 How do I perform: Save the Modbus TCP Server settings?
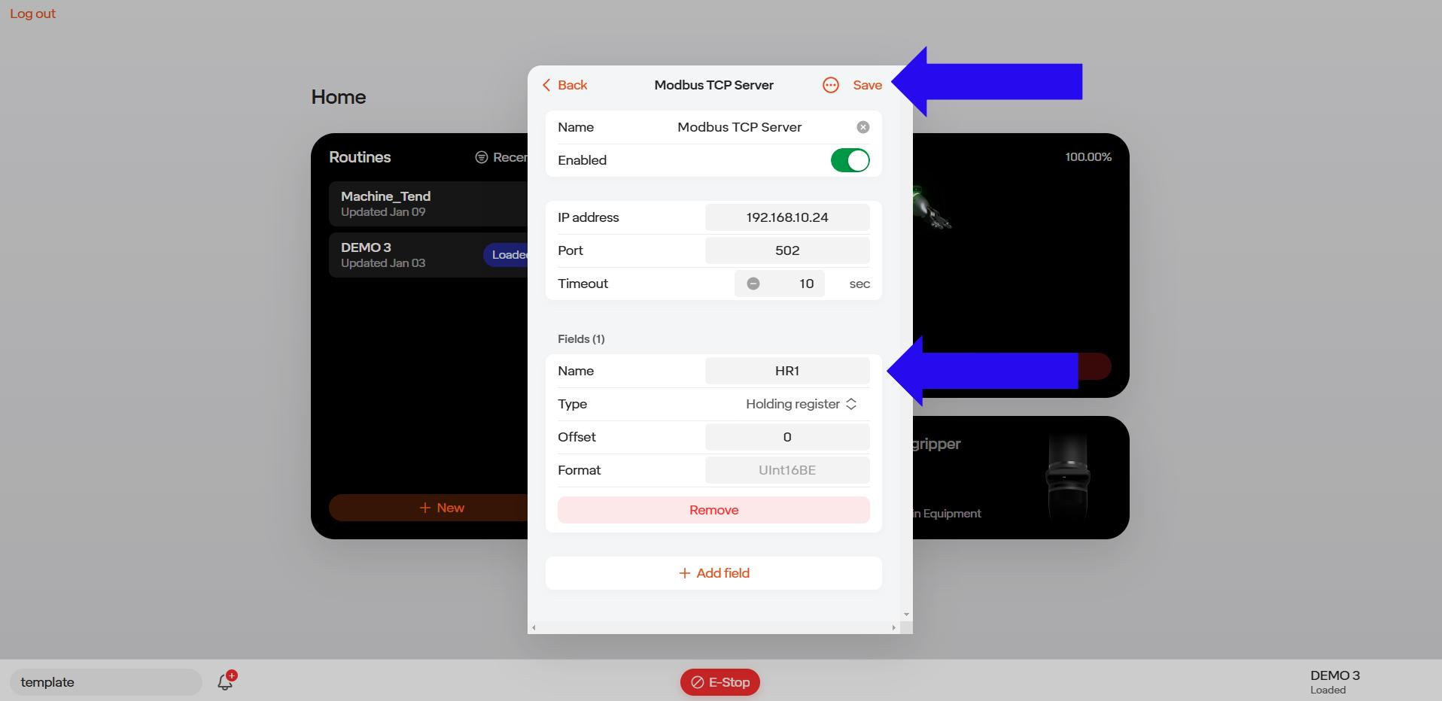pyautogui.click(x=867, y=85)
